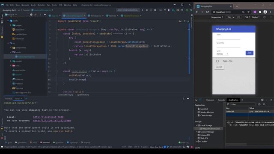This screenshot has height=154, width=274.
Task: Click the Add Configuration button
Action: (128, 10)
